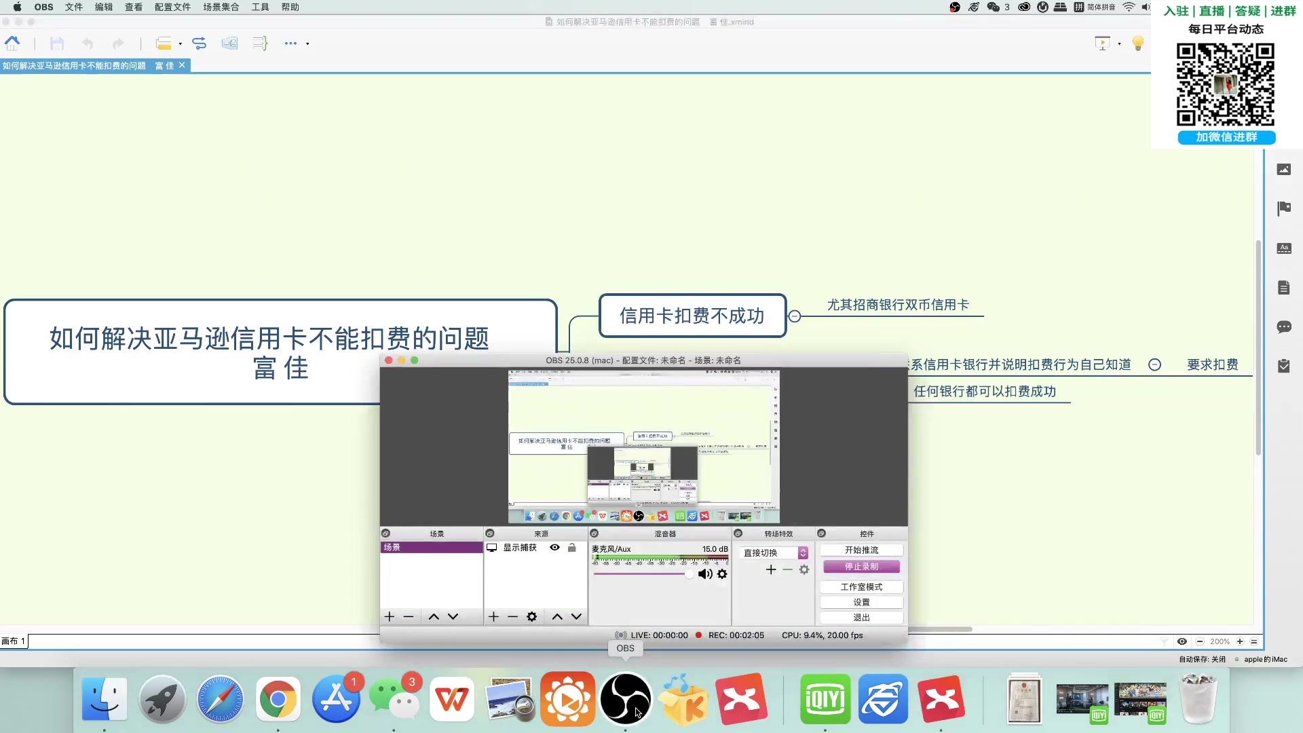Click OBS 退出 button
The height and width of the screenshot is (733, 1303).
point(861,617)
